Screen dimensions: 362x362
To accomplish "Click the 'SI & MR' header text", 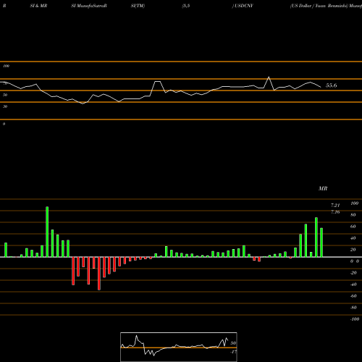I will (38, 6).
